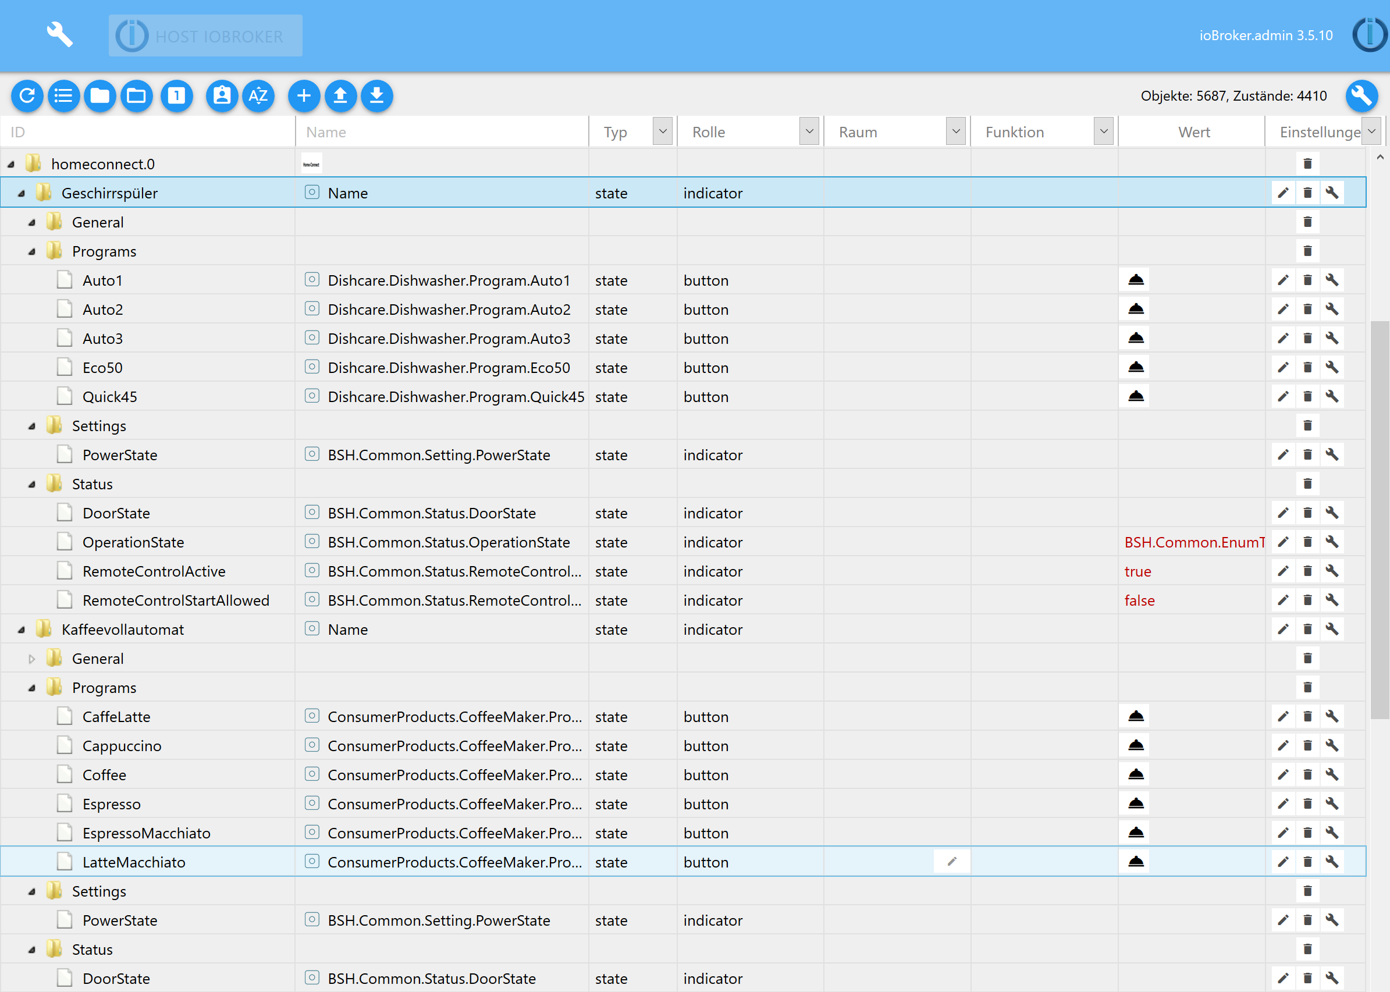
Task: Open the Typ filter dropdown
Action: point(663,131)
